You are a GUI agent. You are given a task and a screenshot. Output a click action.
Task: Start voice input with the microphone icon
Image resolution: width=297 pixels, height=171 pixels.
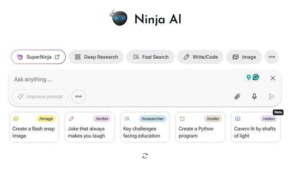point(254,96)
